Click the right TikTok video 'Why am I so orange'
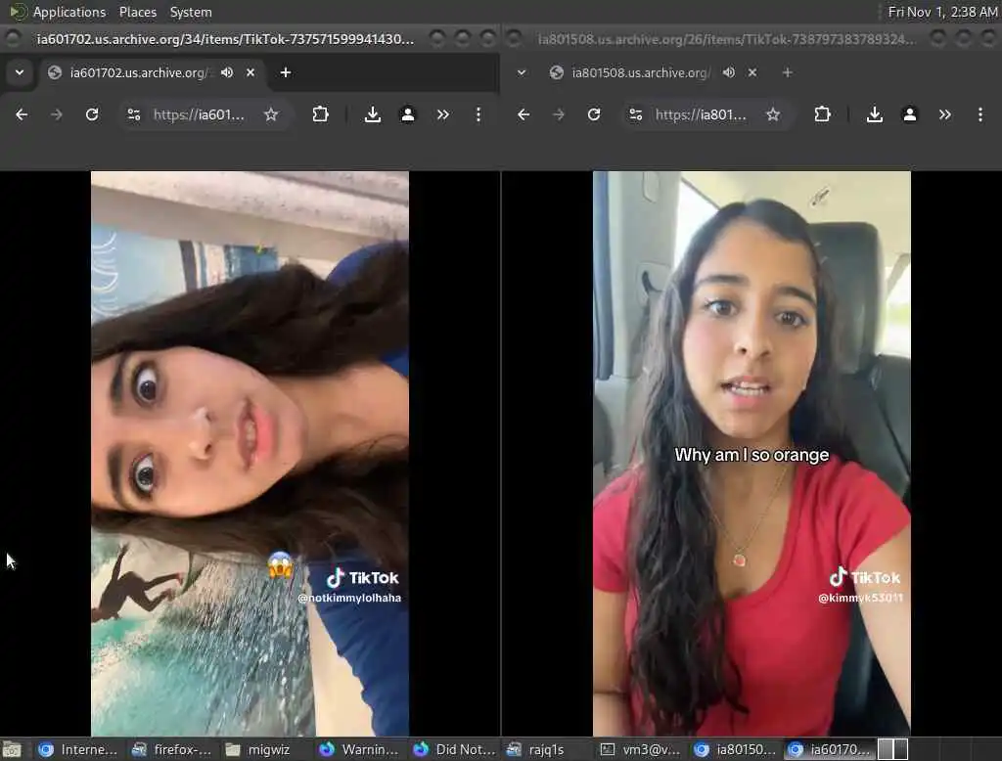Viewport: 1002px width, 761px height. click(x=751, y=454)
